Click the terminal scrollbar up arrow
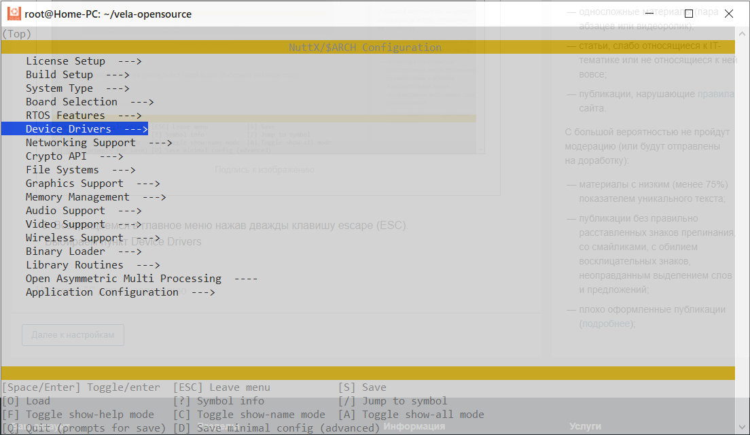Viewport: 750px width, 435px height. click(x=742, y=34)
